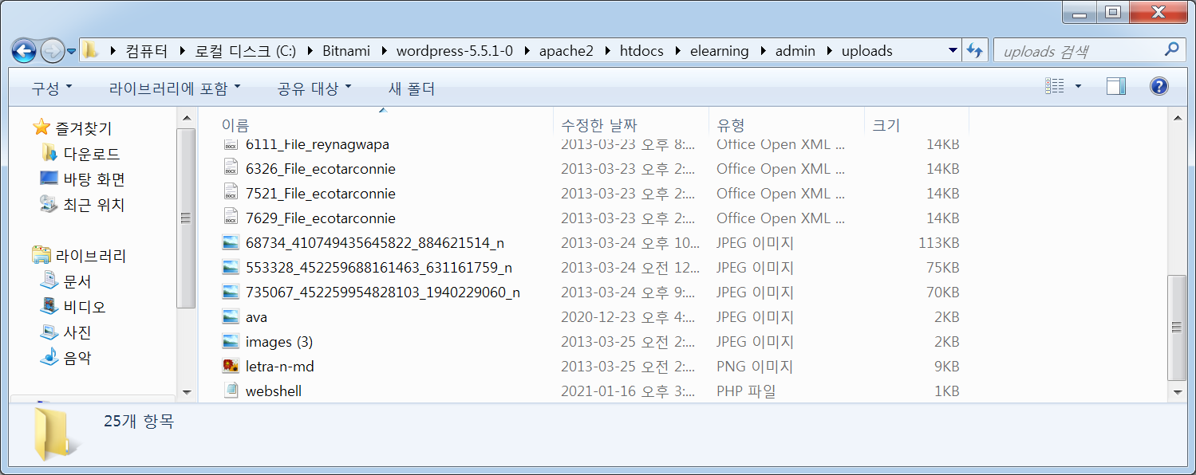The width and height of the screenshot is (1196, 475).
Task: Change view with the view icon
Action: pyautogui.click(x=1055, y=86)
